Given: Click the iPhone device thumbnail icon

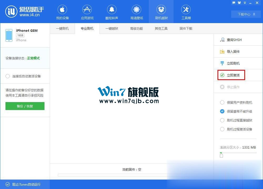Looking at the screenshot, I should point(9,35).
